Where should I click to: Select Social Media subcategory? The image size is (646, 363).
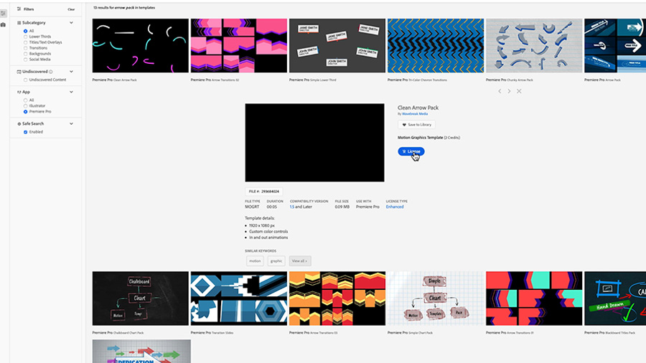pyautogui.click(x=26, y=60)
